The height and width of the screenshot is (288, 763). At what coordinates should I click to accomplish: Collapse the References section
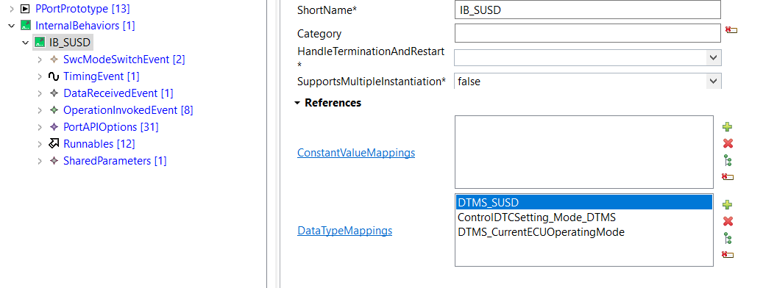click(x=298, y=103)
